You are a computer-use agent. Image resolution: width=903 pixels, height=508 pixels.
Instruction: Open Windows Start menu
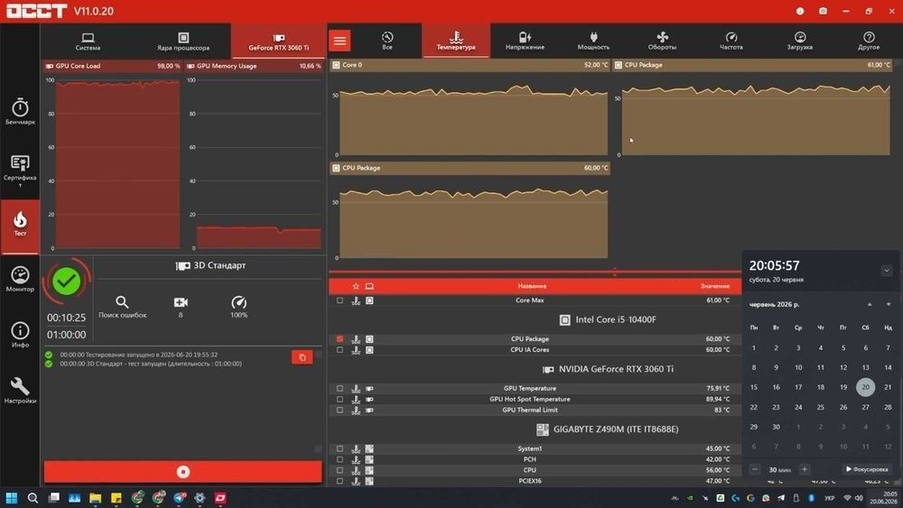tap(12, 498)
